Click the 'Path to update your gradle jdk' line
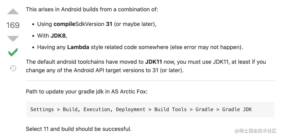The image size is (281, 138). coord(87,92)
